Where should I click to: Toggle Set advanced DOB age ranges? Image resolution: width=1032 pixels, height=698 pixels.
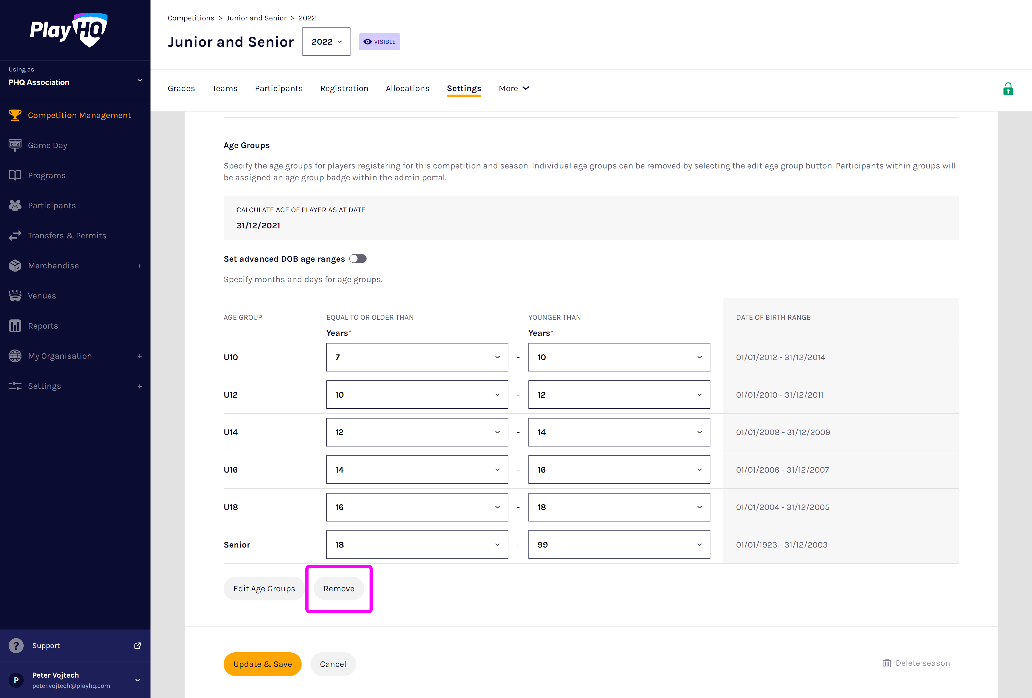click(357, 259)
